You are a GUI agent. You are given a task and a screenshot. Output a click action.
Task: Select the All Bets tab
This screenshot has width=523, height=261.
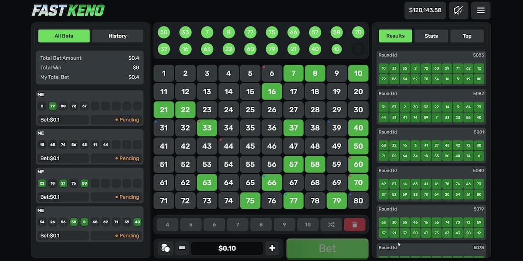[64, 36]
